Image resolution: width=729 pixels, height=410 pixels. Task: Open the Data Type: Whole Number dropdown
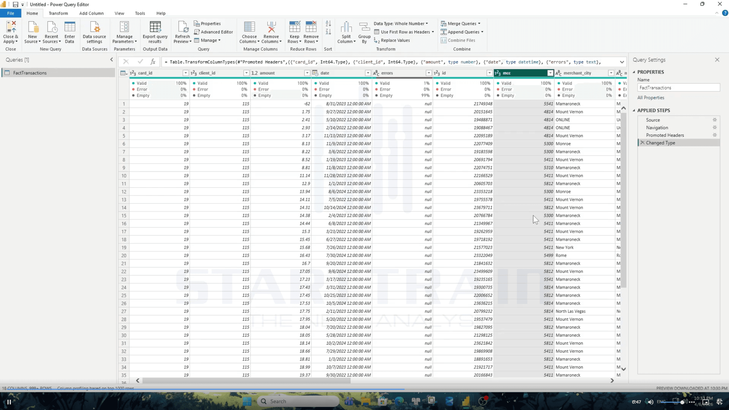(x=401, y=24)
